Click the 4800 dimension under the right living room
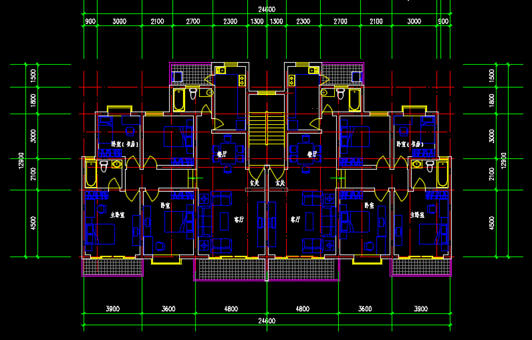Viewport: 532px width, 340px height. point(303,309)
